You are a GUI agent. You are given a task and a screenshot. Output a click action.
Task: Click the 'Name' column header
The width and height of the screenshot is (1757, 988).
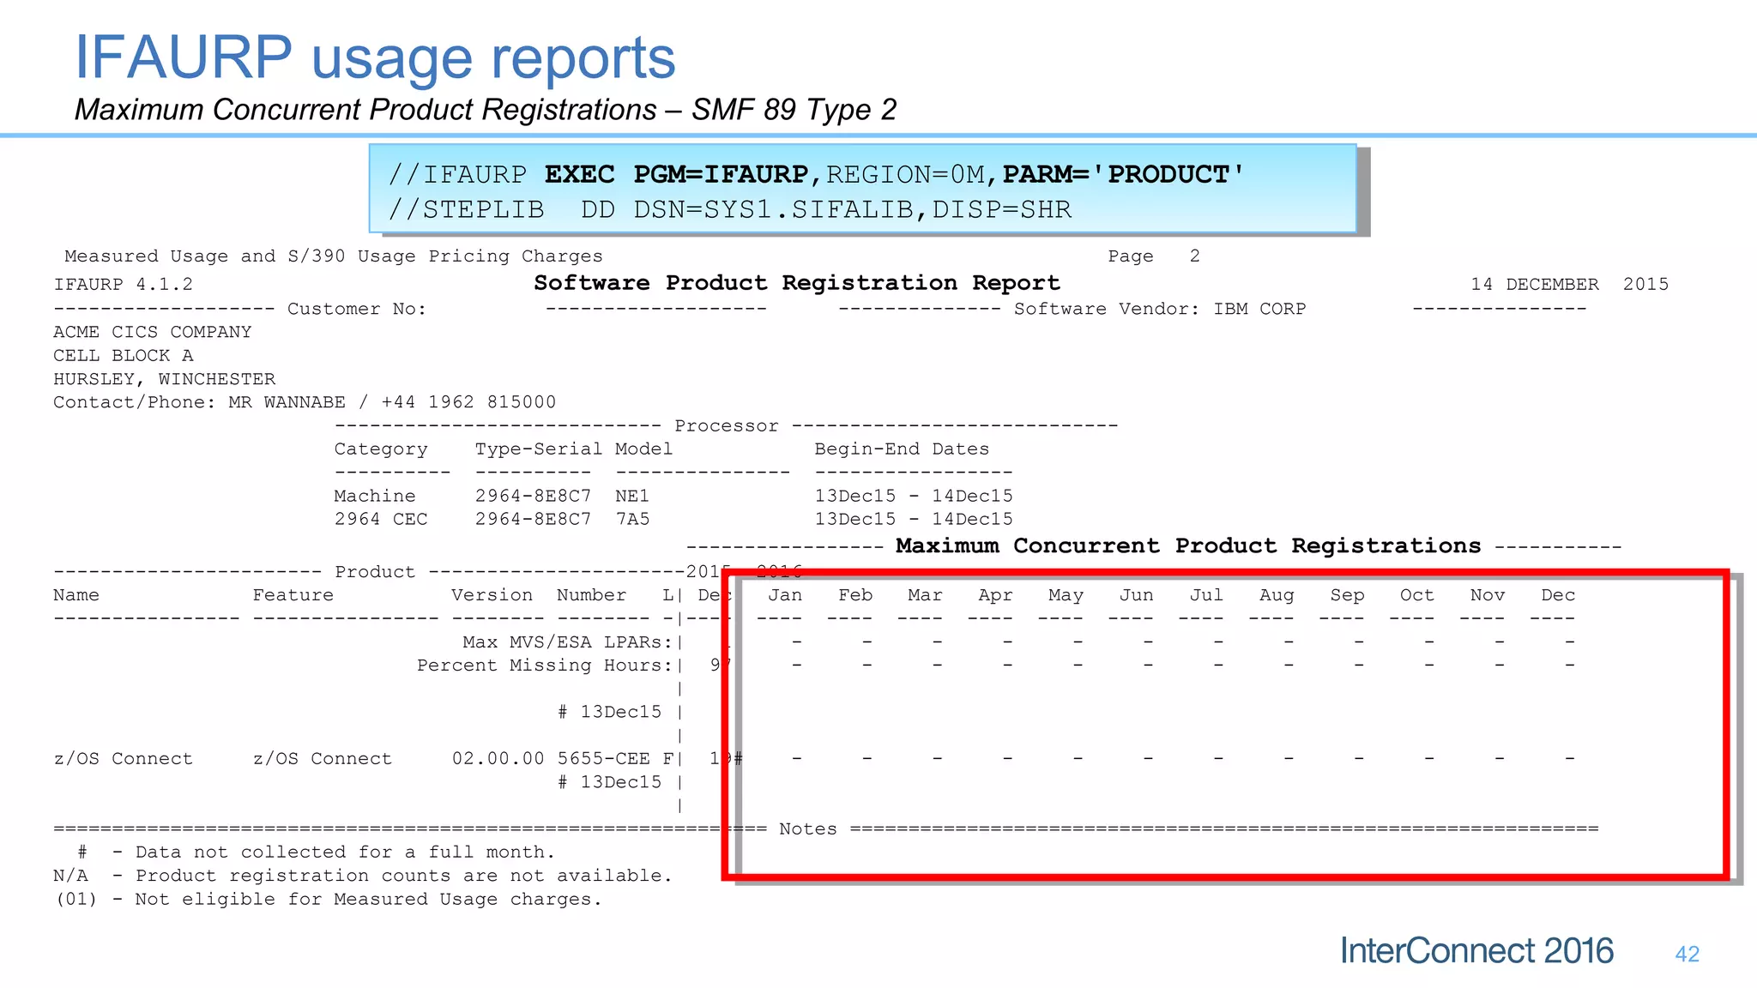(76, 594)
